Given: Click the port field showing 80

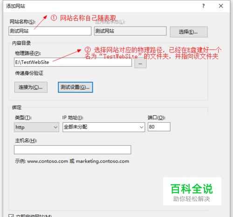Looking at the screenshot, I should [x=159, y=127].
